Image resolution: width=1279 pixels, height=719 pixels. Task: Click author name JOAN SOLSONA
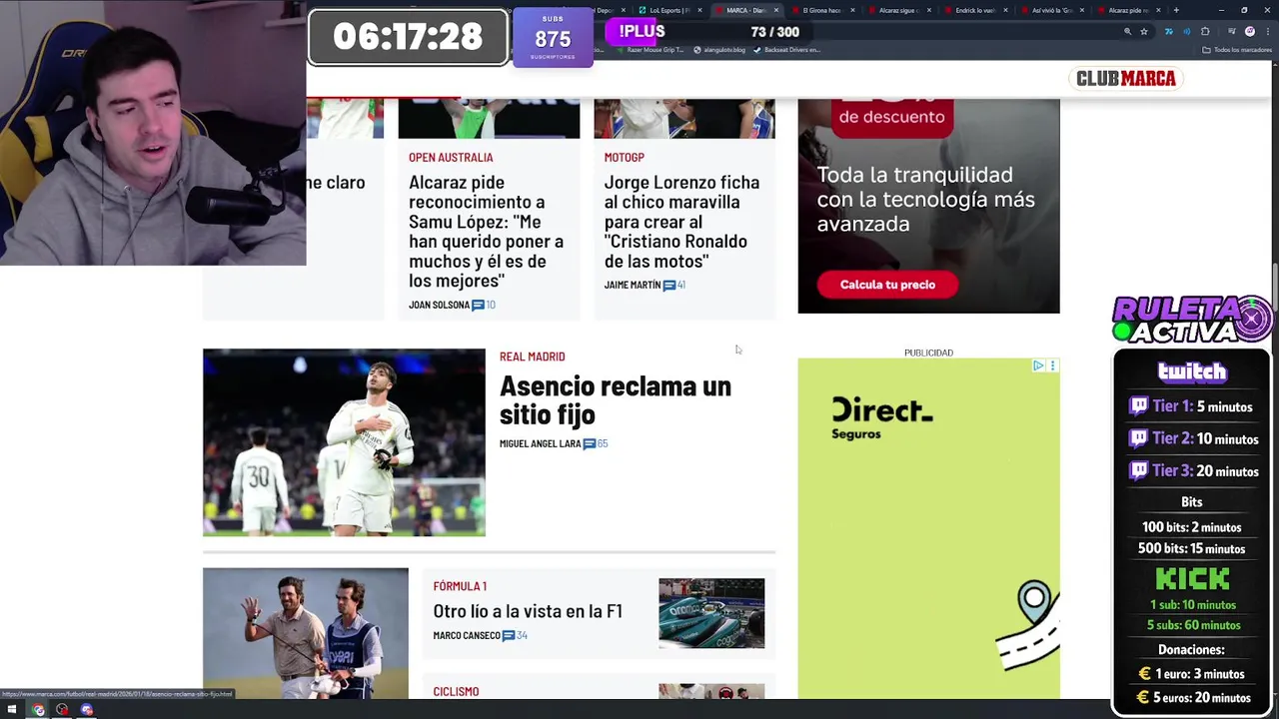(x=439, y=305)
